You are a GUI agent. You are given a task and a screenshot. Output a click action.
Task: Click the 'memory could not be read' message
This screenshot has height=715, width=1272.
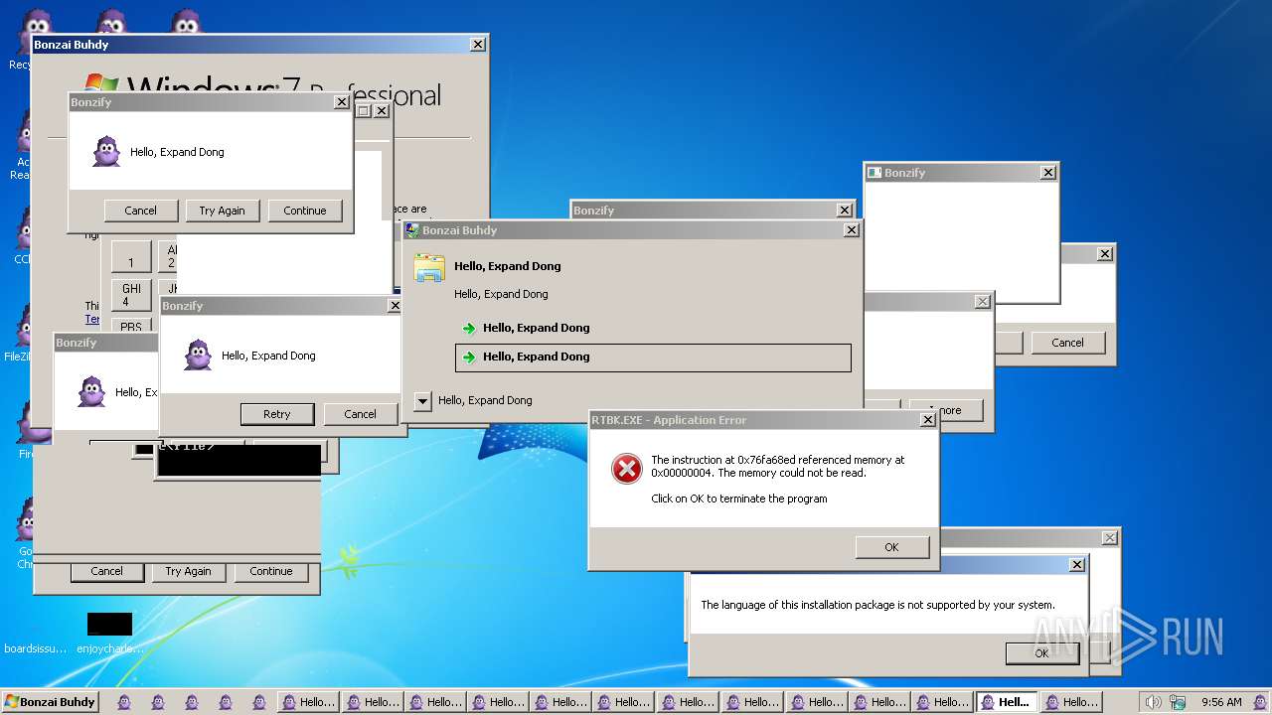coord(778,467)
